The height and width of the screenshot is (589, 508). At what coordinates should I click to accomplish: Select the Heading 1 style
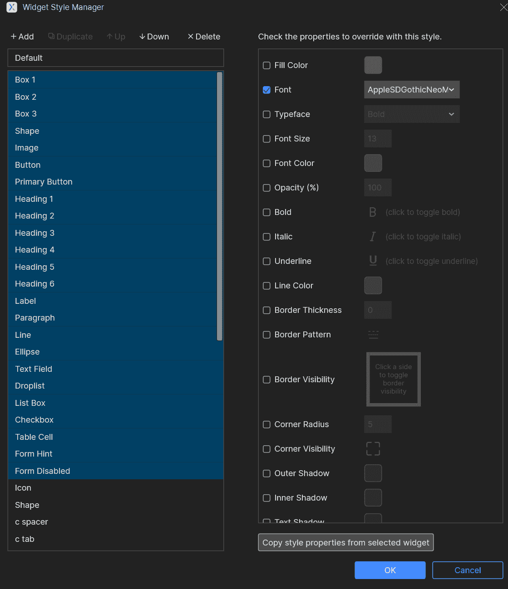tap(113, 199)
